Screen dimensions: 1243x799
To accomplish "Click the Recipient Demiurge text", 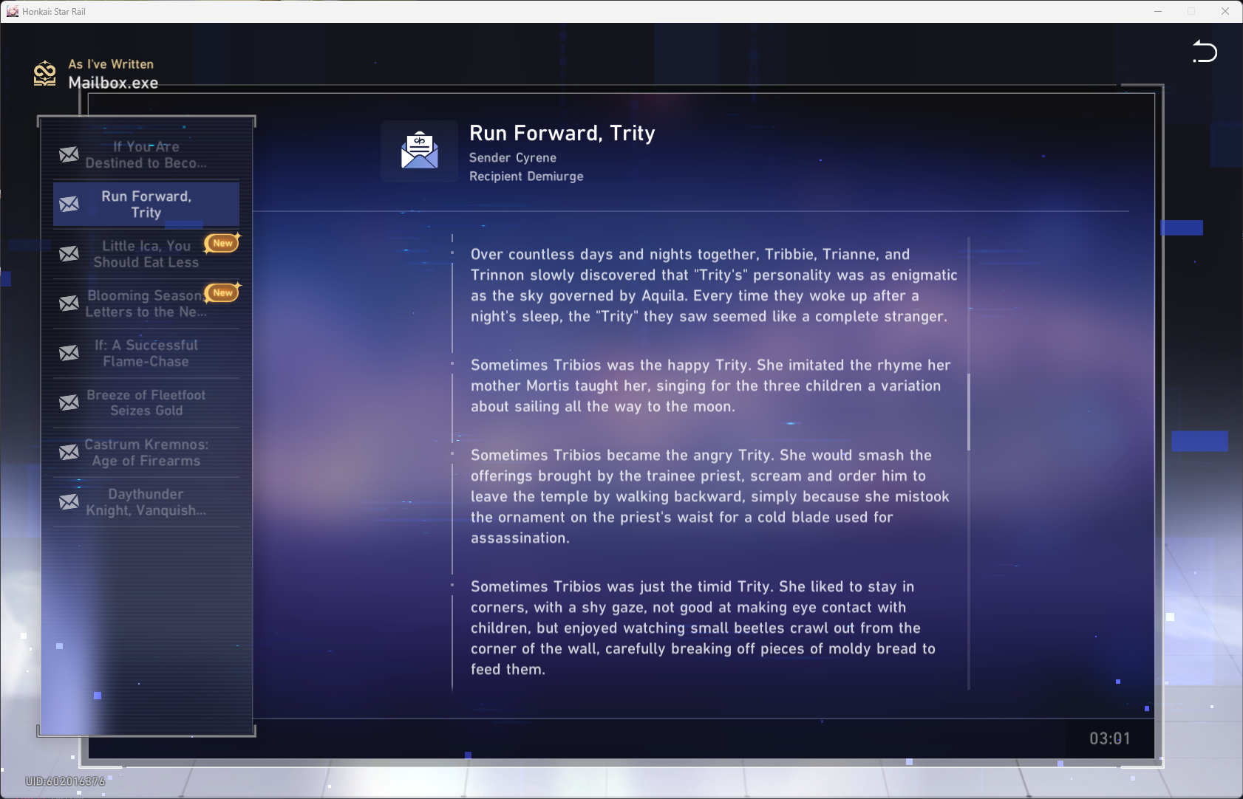I will (x=525, y=176).
